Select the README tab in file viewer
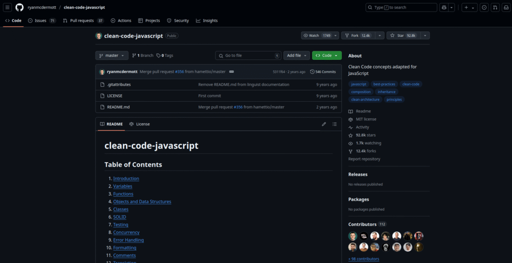Viewport: 512px width, 263px height. 111,124
